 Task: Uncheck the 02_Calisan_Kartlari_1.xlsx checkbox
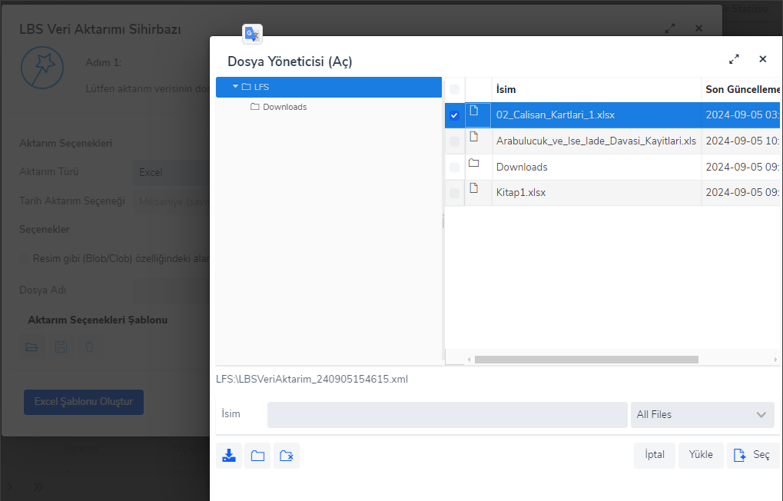[x=454, y=115]
